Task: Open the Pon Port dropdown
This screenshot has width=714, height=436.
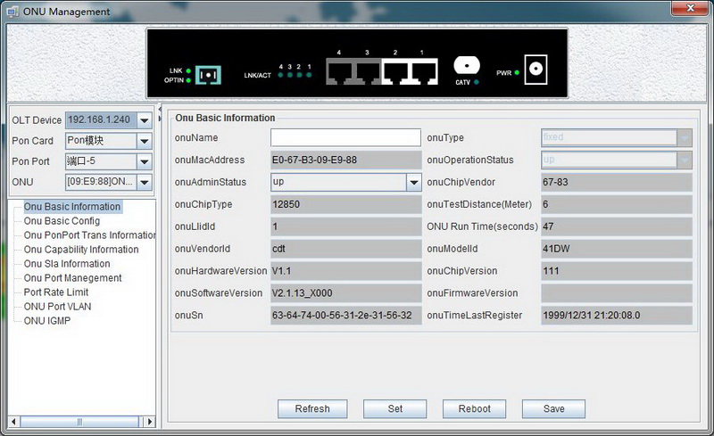Action: [144, 161]
